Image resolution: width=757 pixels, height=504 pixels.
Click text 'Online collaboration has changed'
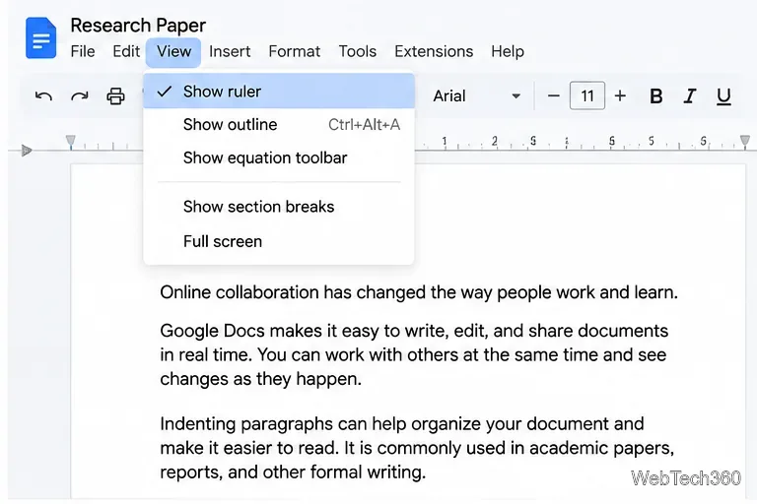click(293, 292)
